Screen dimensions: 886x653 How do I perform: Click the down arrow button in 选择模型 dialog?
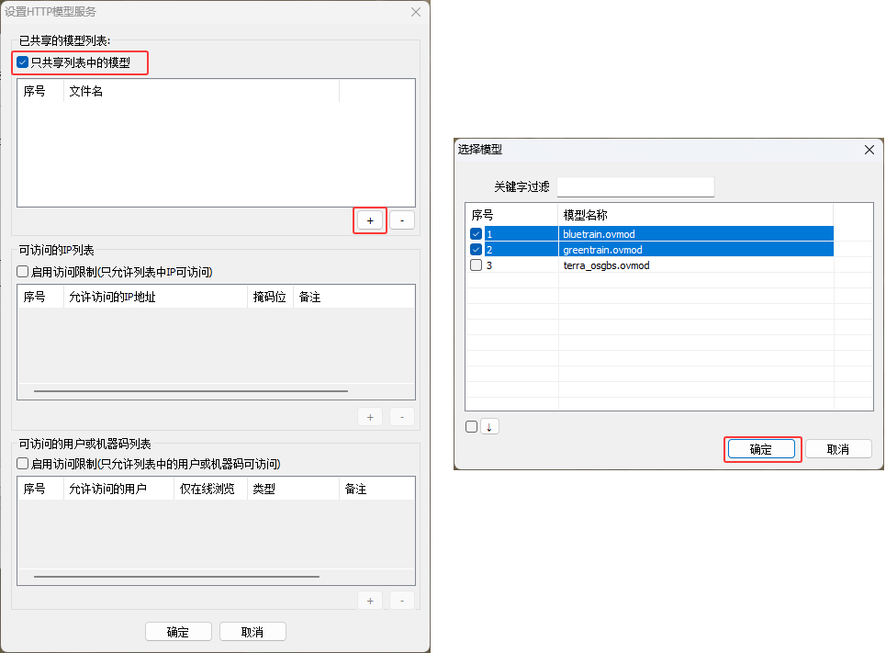tap(489, 426)
